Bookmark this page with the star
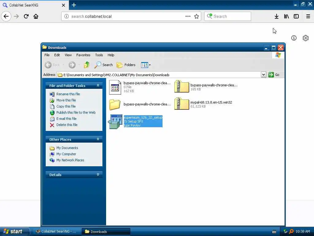 tap(197, 16)
